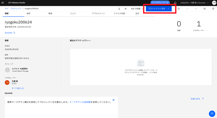Click the README document icon
The height and width of the screenshot is (118, 217).
[x=14, y=33]
